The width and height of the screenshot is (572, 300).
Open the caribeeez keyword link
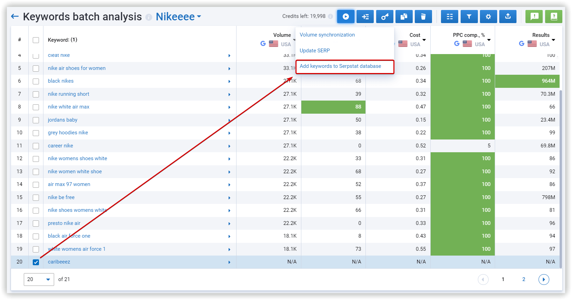[59, 262]
